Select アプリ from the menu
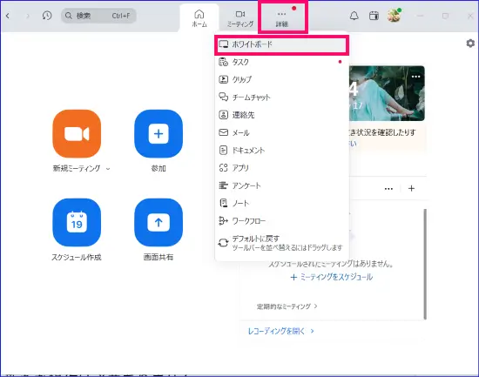This screenshot has height=377, width=479. (281, 168)
